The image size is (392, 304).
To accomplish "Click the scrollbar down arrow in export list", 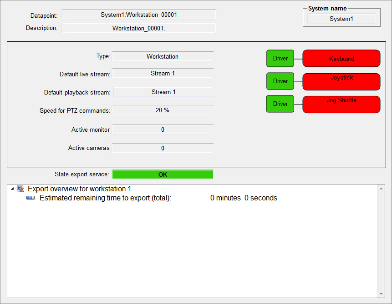I will (381, 294).
